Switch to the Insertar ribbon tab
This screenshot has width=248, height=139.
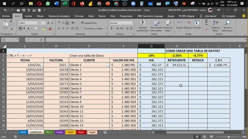coord(28,16)
